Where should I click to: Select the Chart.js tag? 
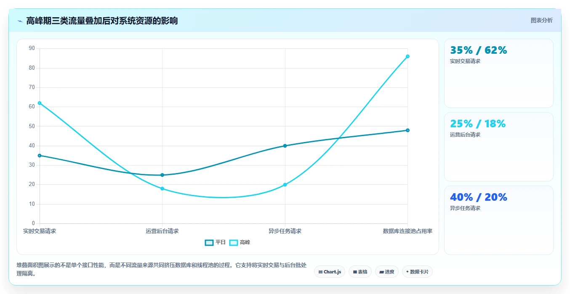330,272
